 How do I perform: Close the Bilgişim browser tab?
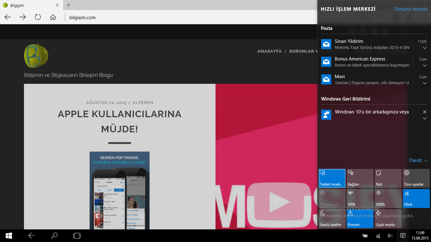tap(57, 5)
